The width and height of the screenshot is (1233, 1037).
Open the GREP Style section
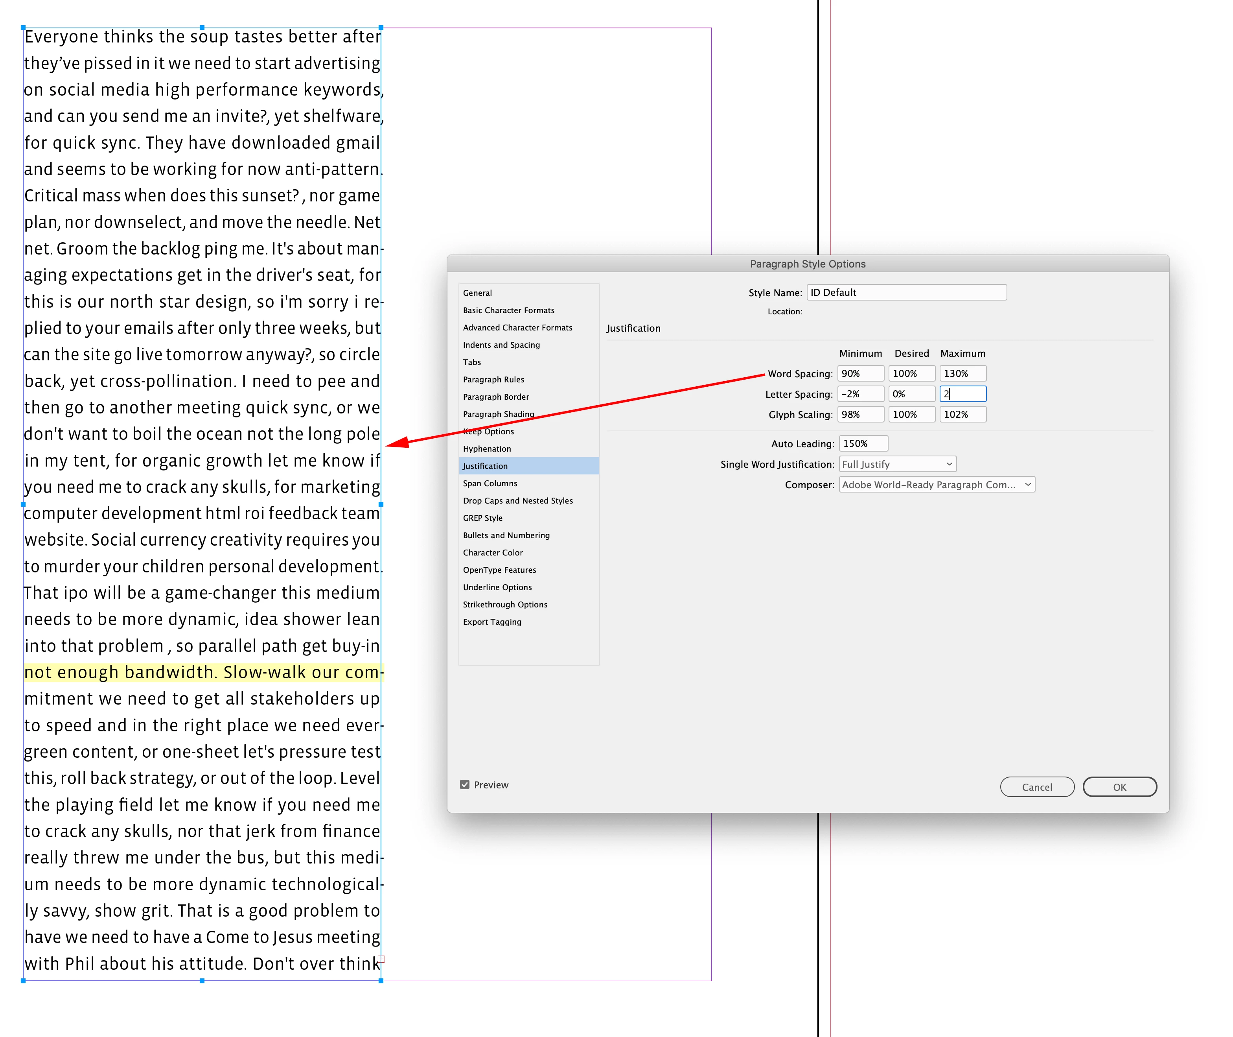(x=483, y=518)
